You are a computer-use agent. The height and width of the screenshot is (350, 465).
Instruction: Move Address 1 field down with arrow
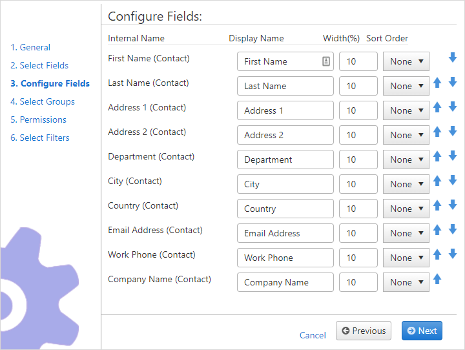click(453, 107)
